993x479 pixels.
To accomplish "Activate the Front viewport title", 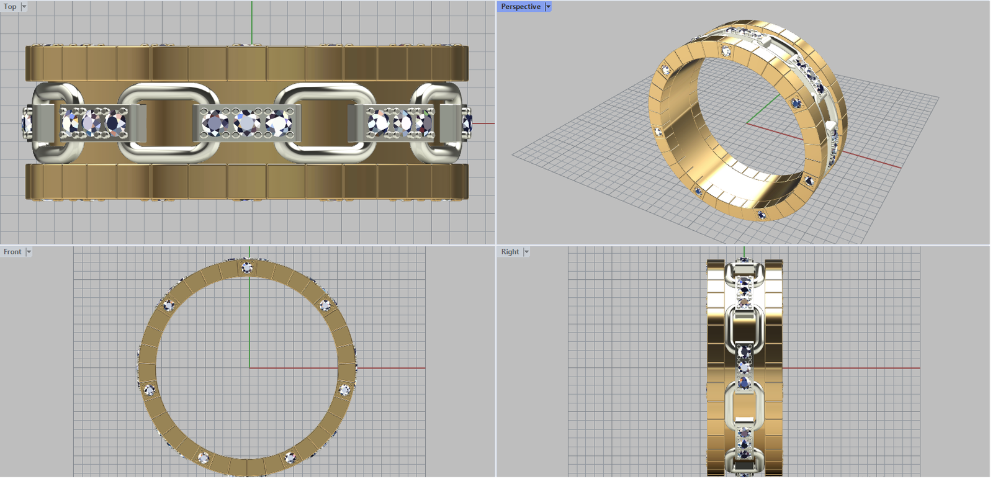I will pos(12,252).
